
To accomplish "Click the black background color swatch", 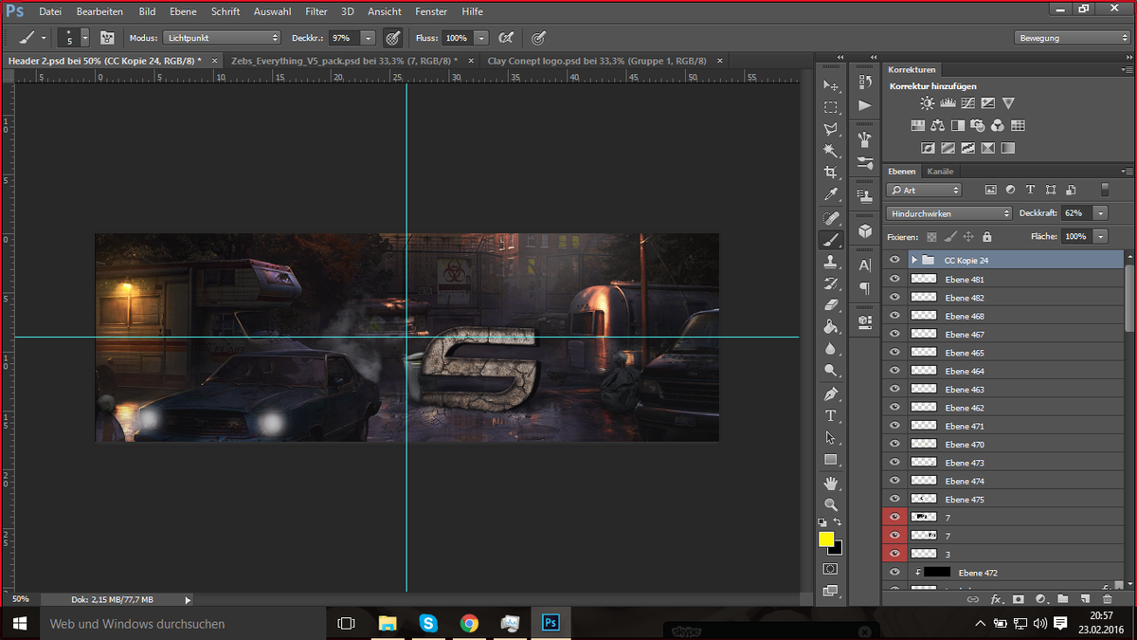I will pyautogui.click(x=837, y=549).
